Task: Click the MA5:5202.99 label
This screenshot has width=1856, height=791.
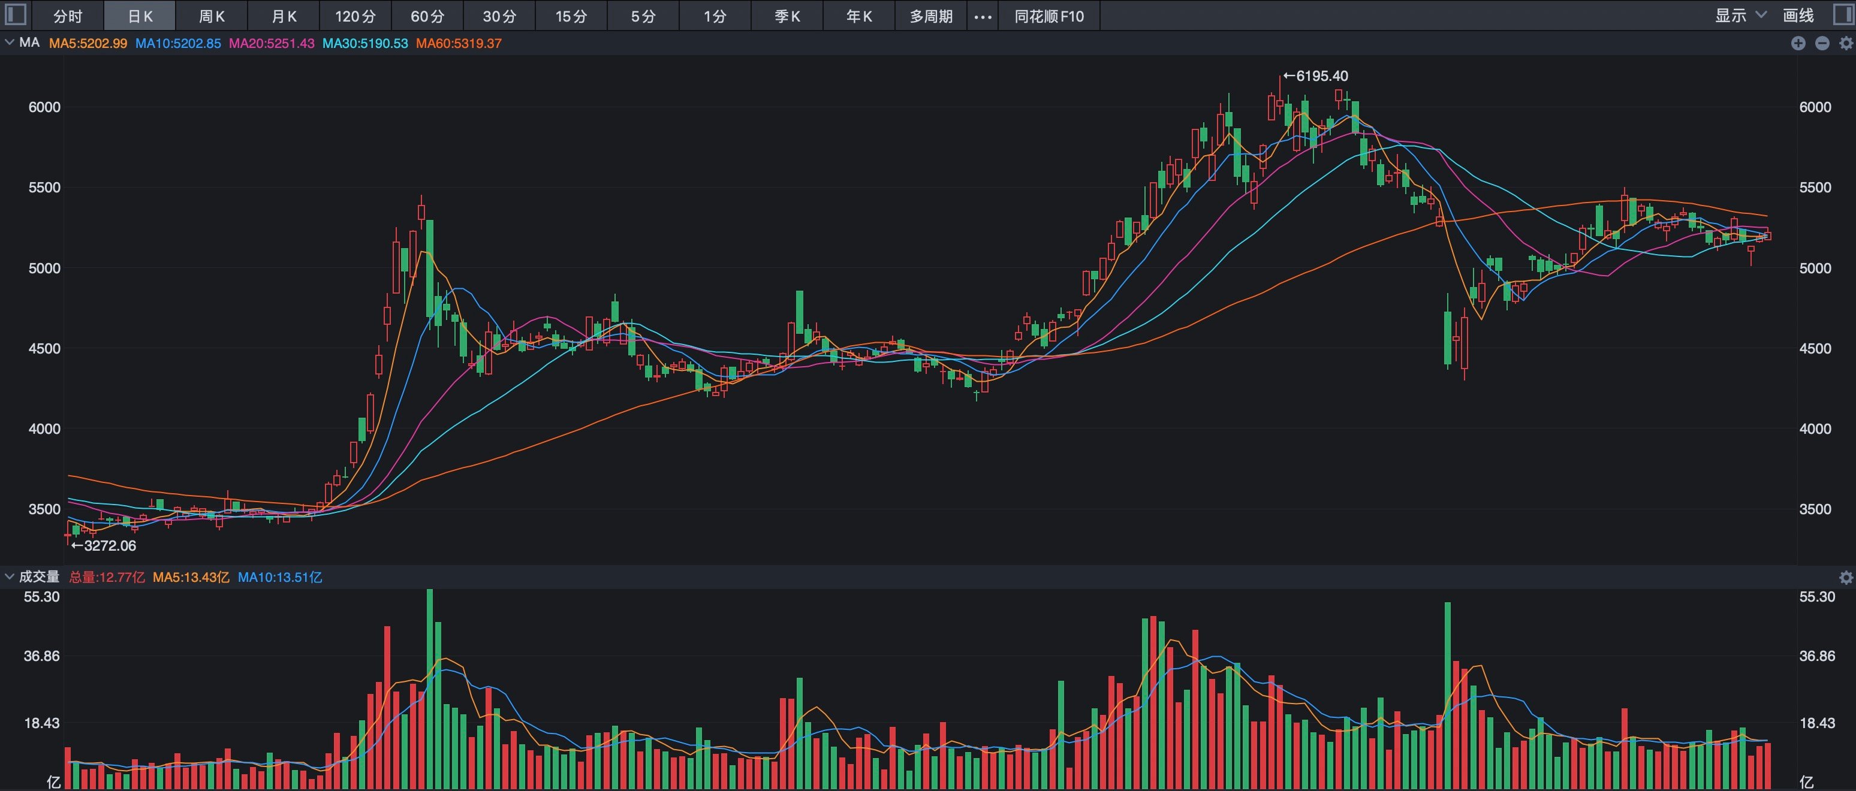Action: [x=88, y=43]
